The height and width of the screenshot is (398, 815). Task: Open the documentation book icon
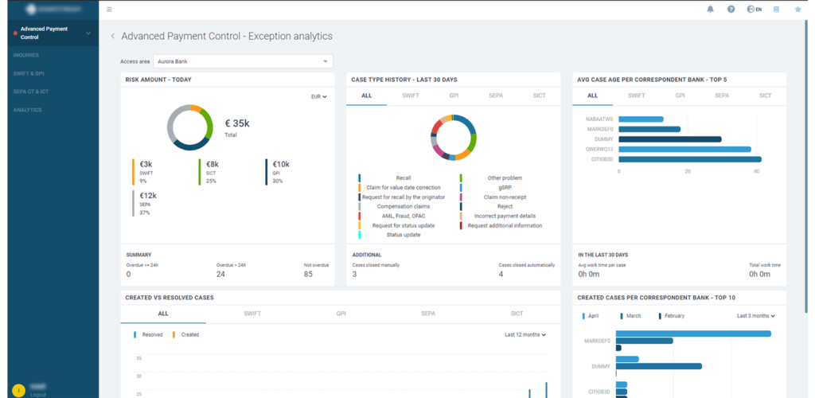pyautogui.click(x=776, y=10)
